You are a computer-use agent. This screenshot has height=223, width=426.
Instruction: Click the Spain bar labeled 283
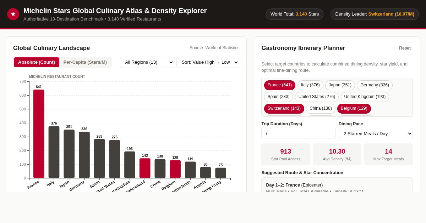(x=99, y=159)
